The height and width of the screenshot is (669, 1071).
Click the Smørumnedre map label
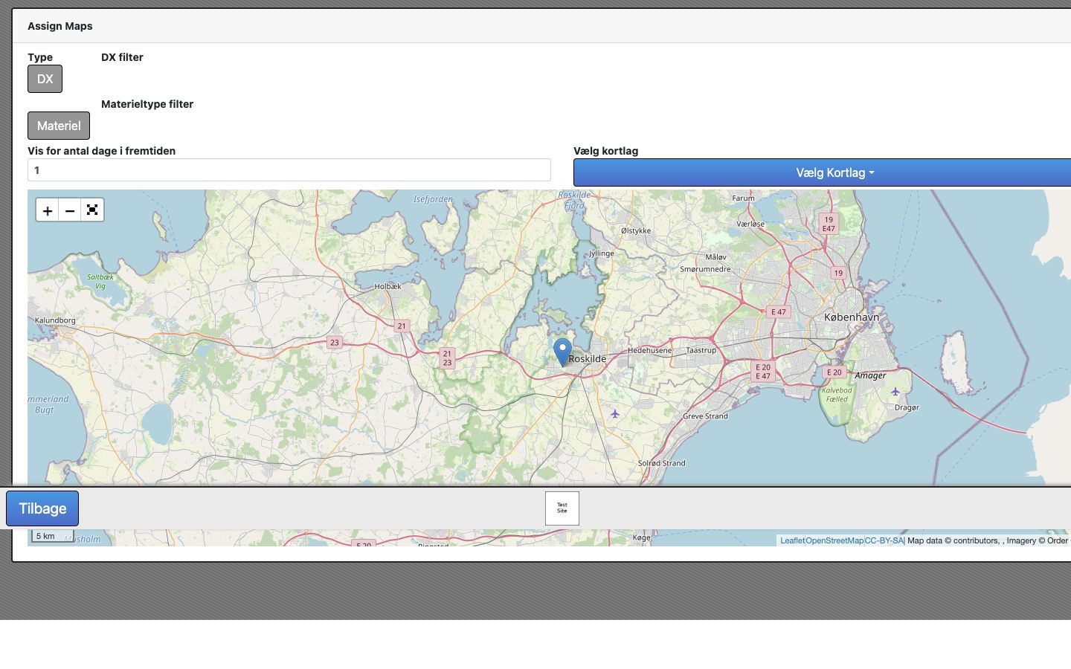pyautogui.click(x=705, y=269)
